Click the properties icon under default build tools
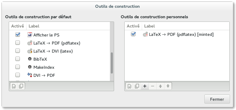This screenshot has width=236, height=110. (14, 86)
